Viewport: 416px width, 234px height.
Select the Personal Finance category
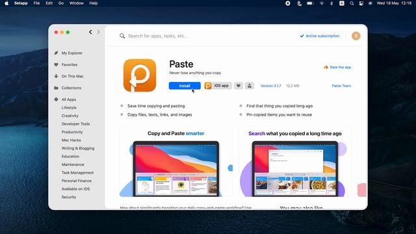click(x=77, y=181)
